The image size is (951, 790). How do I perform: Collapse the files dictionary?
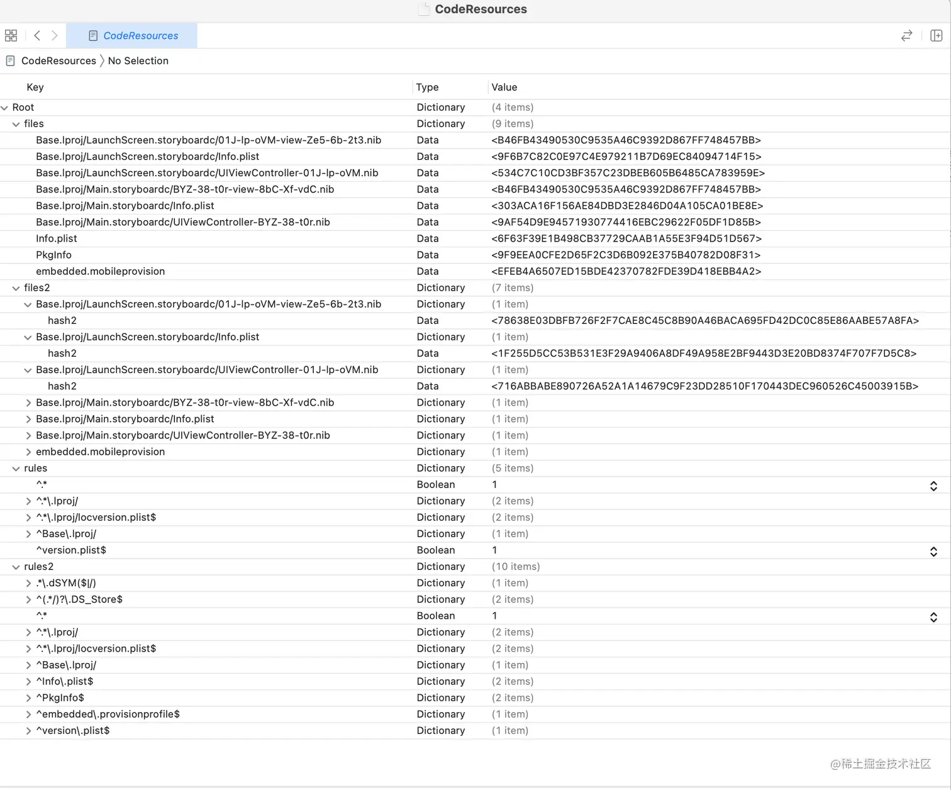[x=16, y=124]
